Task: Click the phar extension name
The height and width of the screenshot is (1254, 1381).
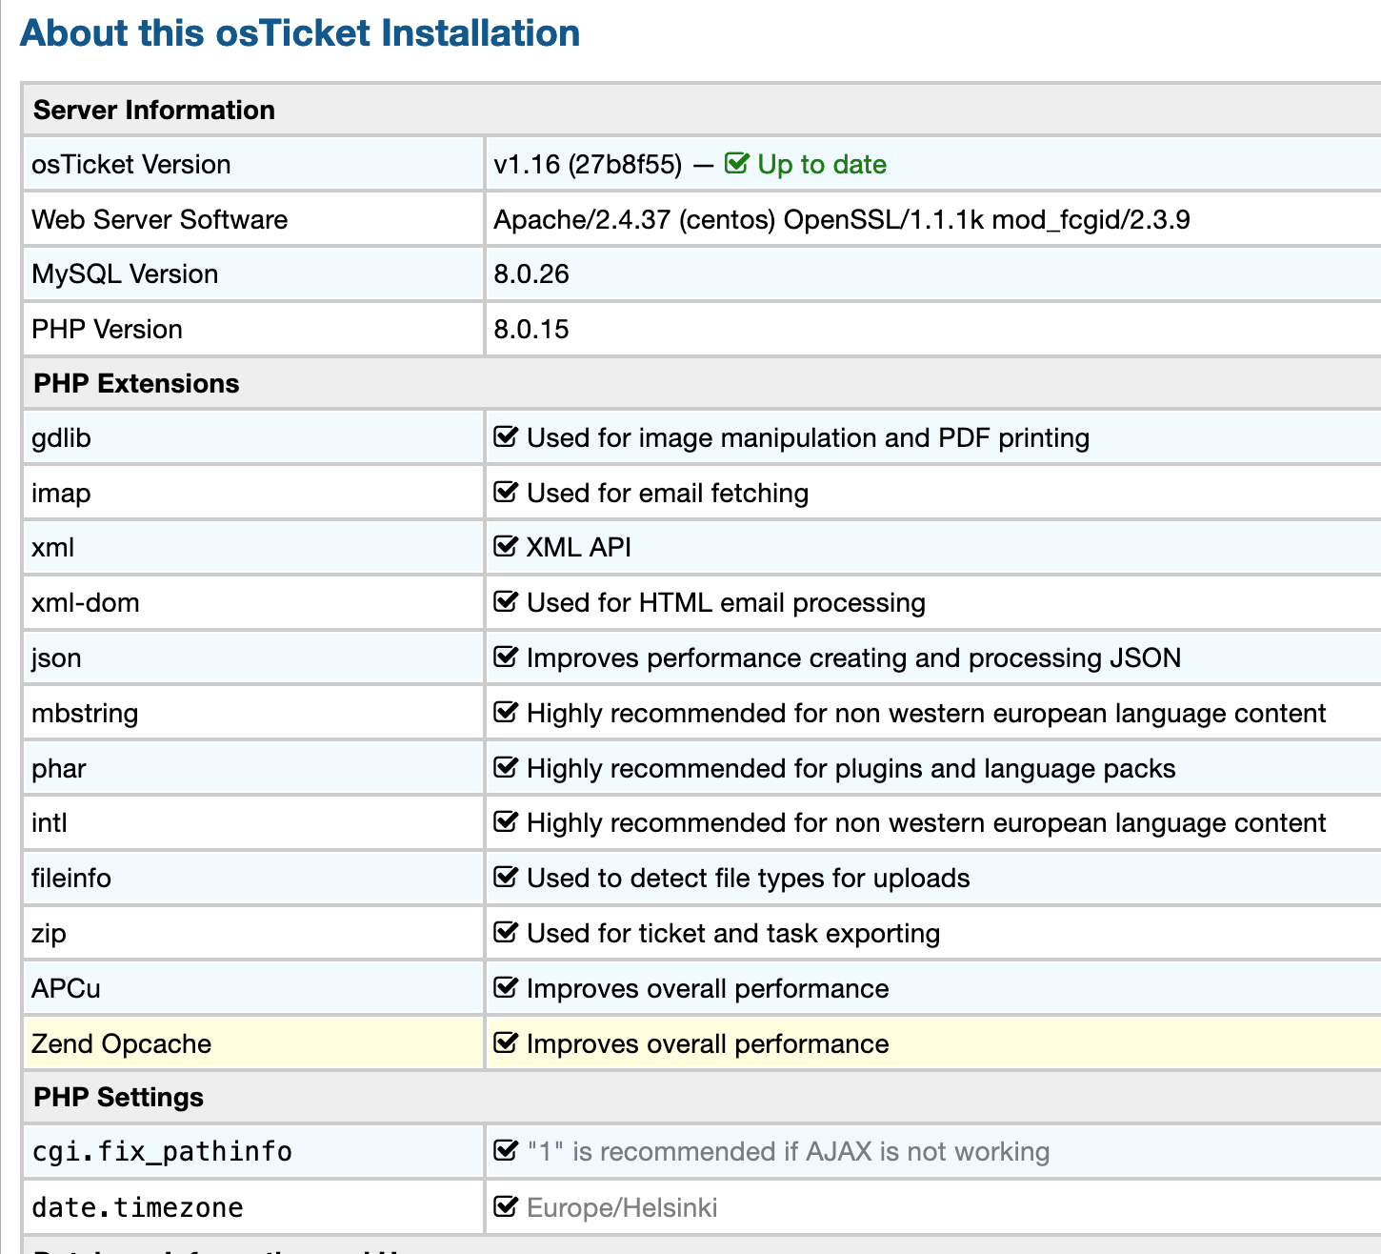Action: (x=59, y=768)
